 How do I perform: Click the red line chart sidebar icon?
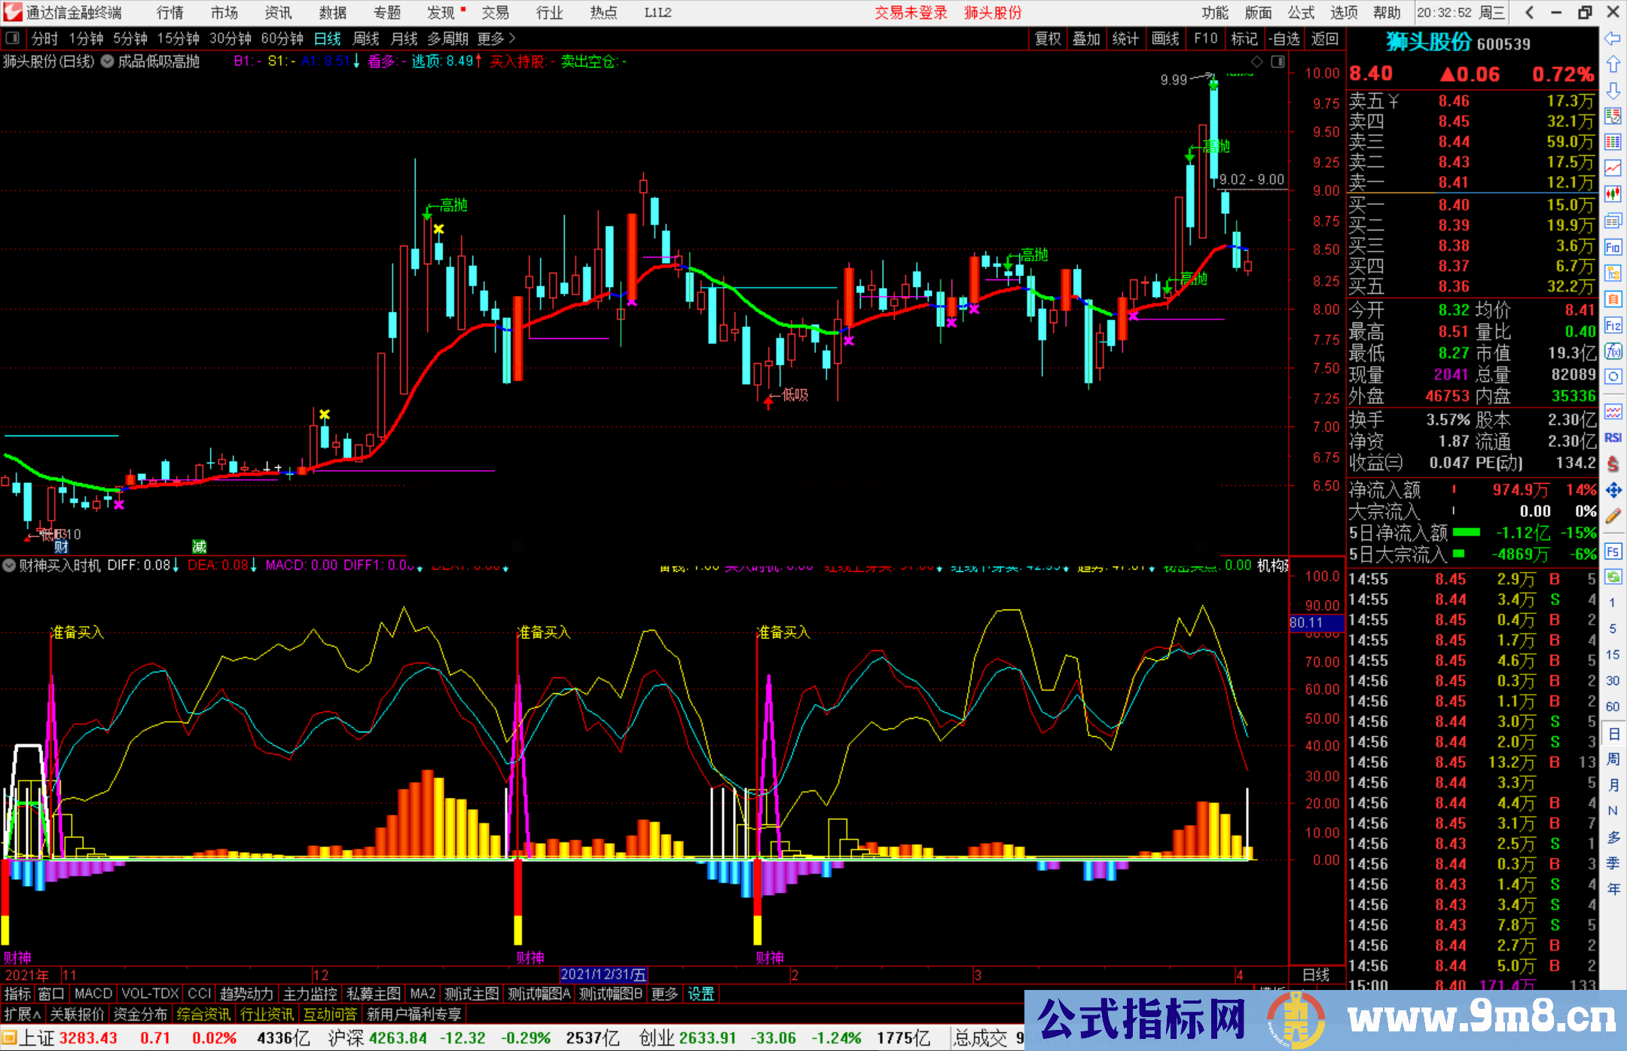pyautogui.click(x=1613, y=168)
